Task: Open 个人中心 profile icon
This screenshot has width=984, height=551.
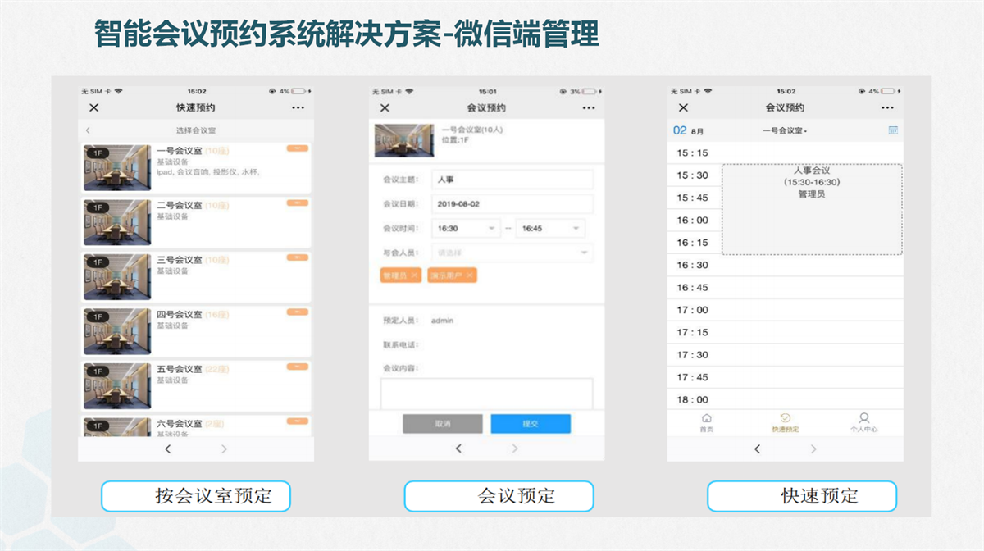Action: [863, 422]
